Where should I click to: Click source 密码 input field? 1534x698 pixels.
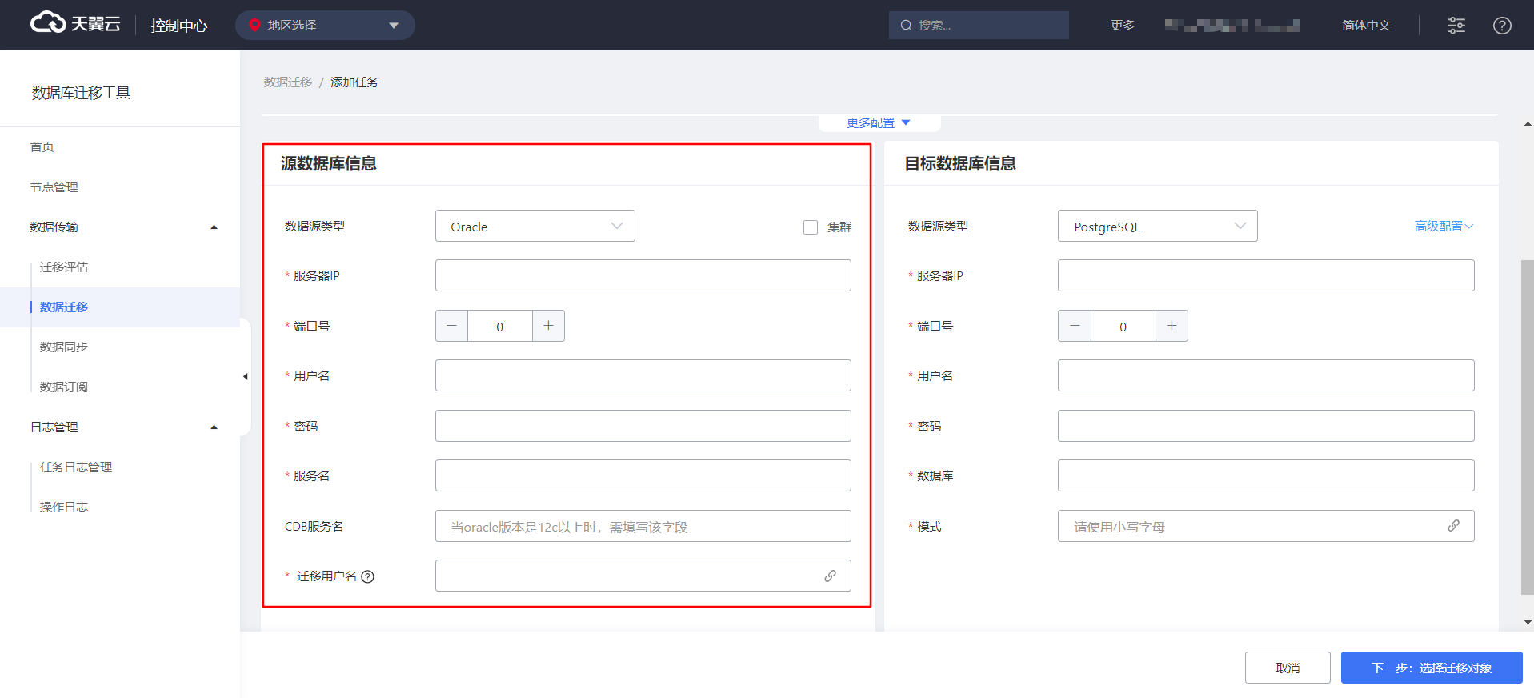coord(643,426)
